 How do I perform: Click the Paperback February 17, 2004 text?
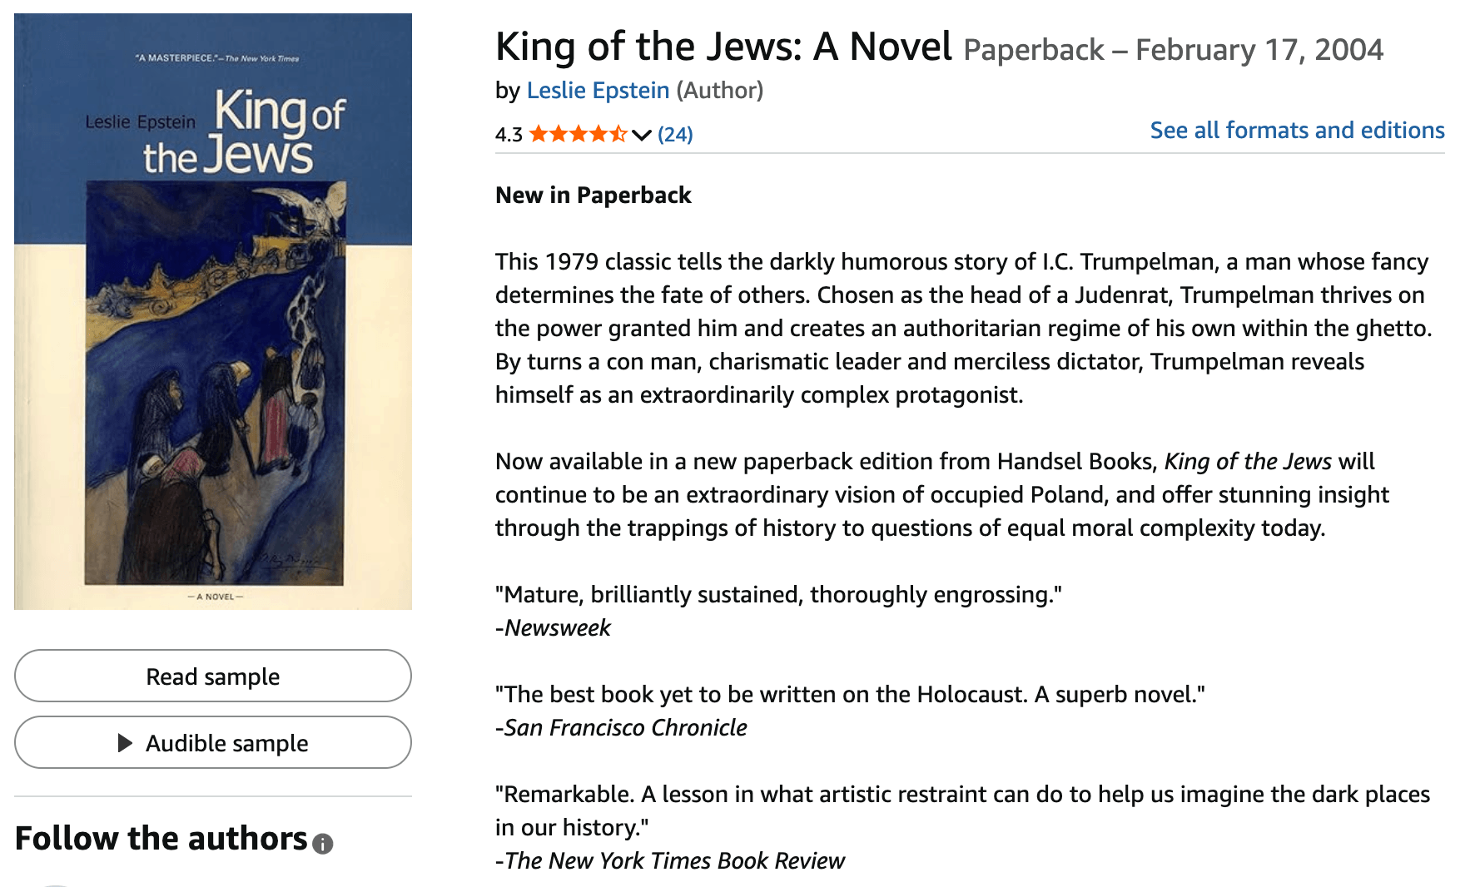click(1173, 50)
